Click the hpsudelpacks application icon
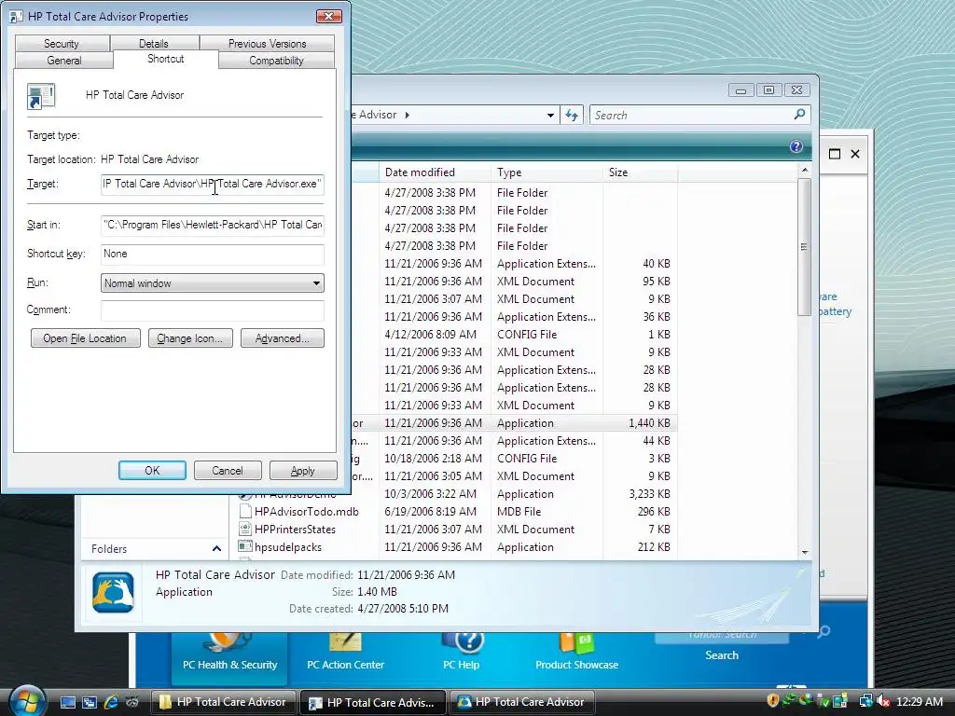Viewport: 955px width, 716px height. click(245, 546)
